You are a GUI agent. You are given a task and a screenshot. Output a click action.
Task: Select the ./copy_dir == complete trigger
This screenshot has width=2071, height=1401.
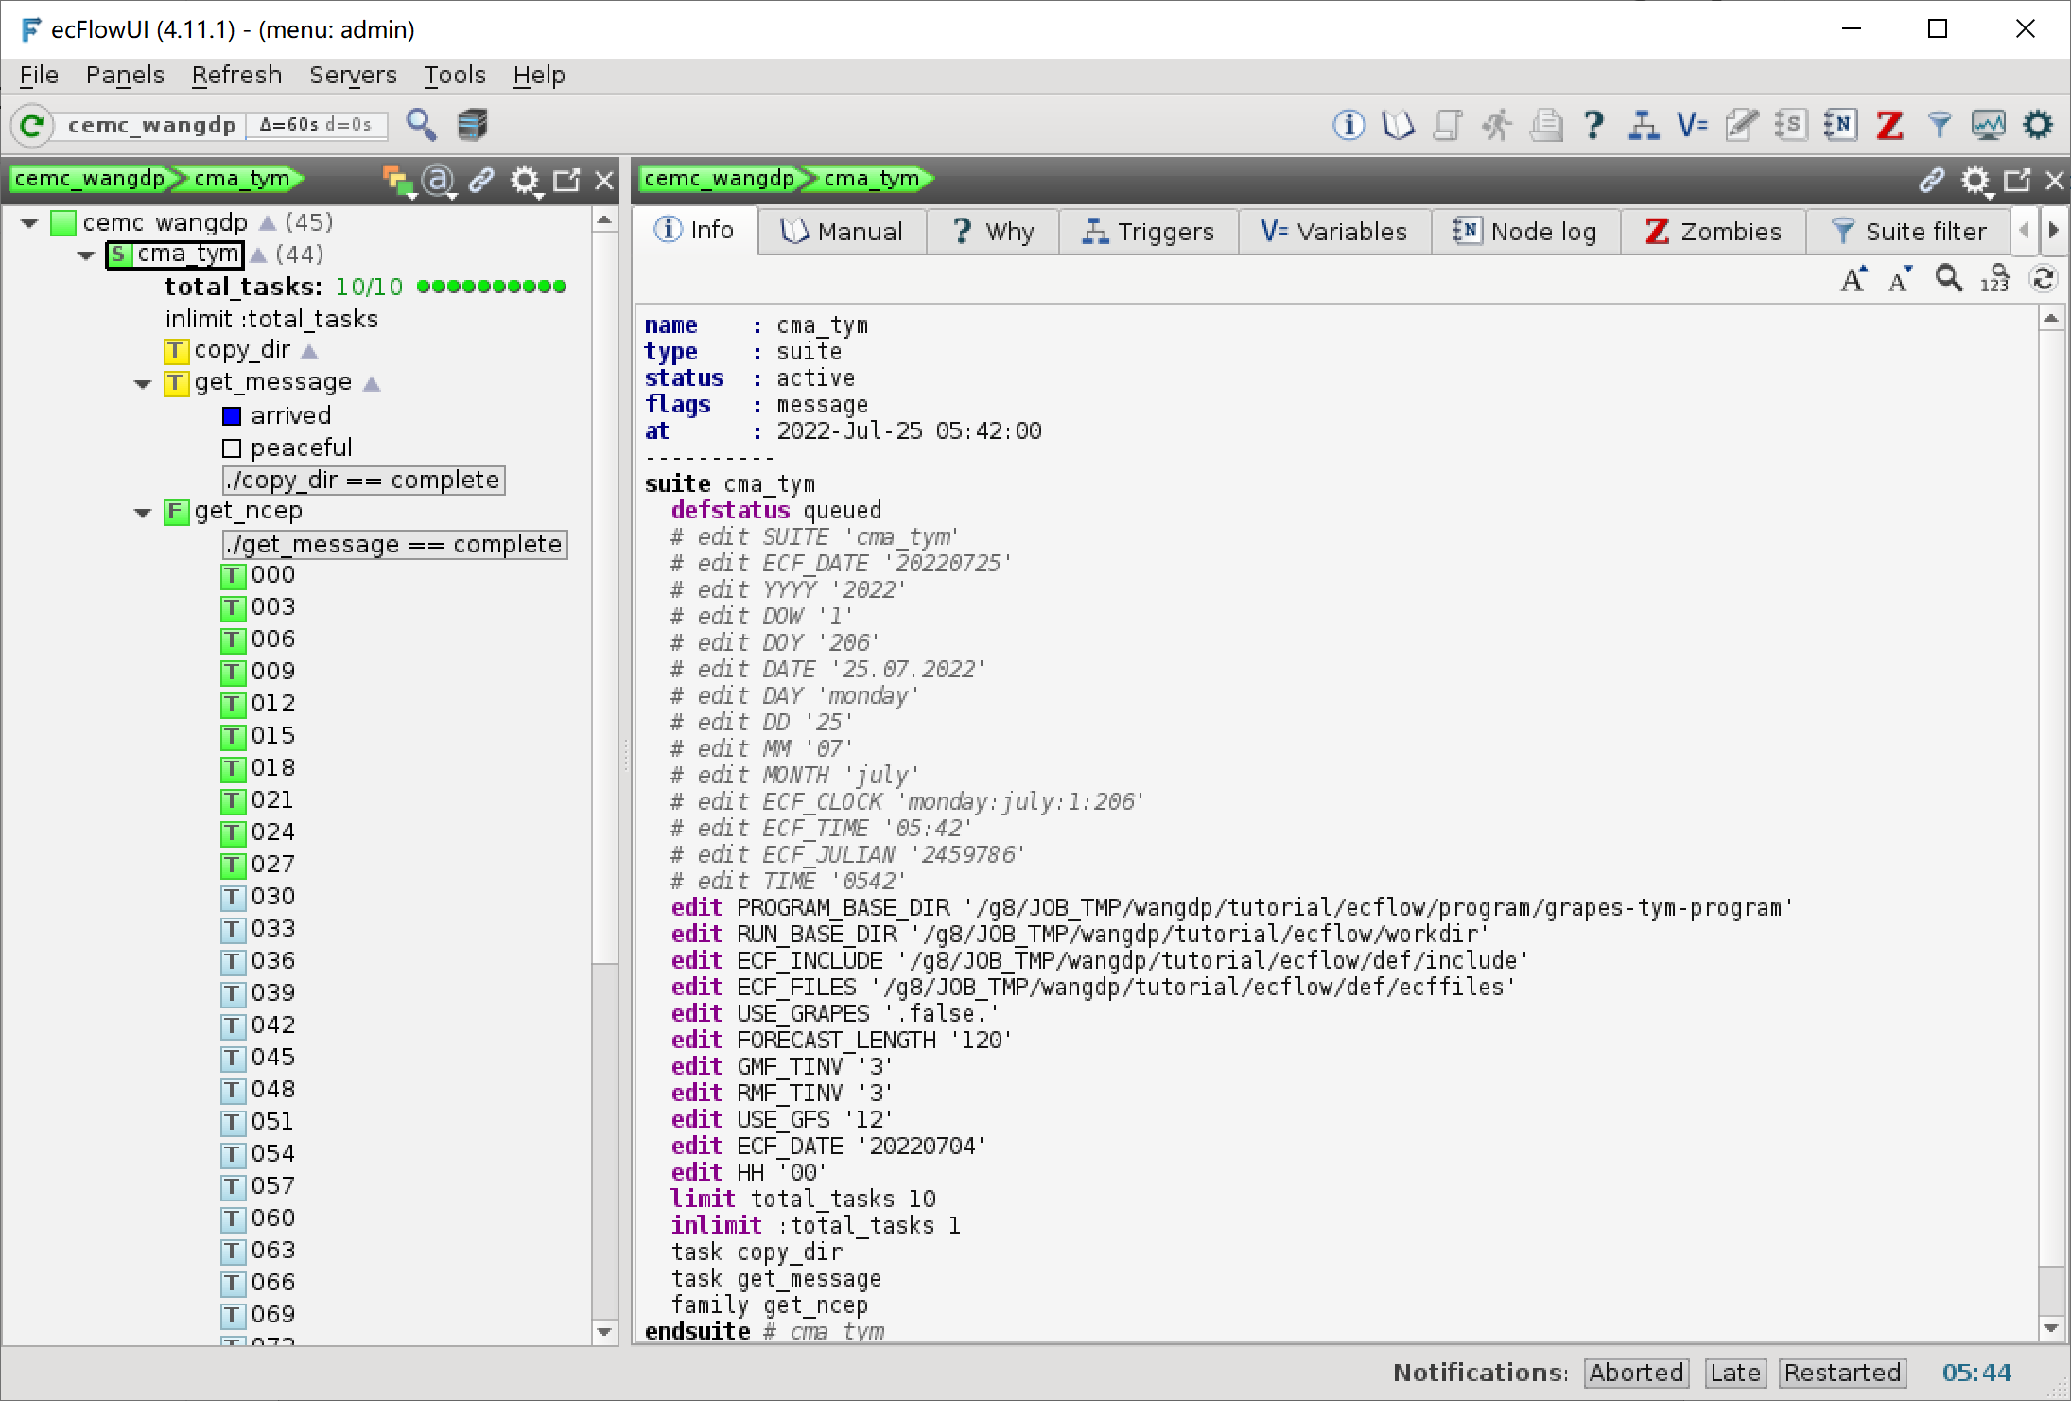point(364,481)
